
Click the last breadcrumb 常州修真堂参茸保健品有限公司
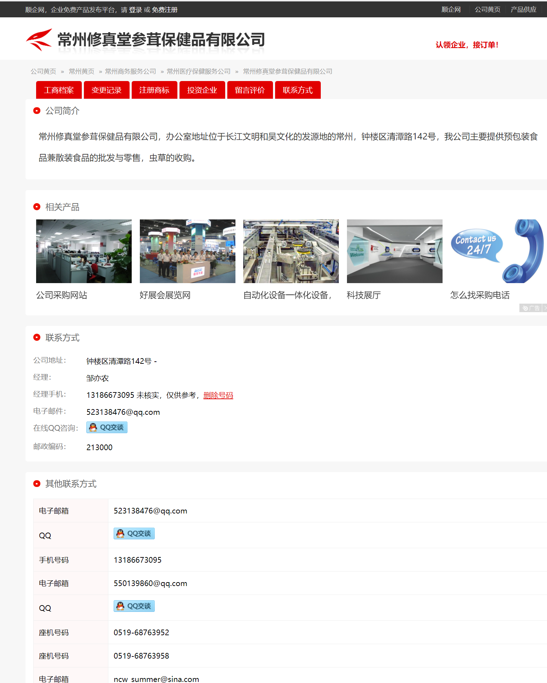coord(287,71)
